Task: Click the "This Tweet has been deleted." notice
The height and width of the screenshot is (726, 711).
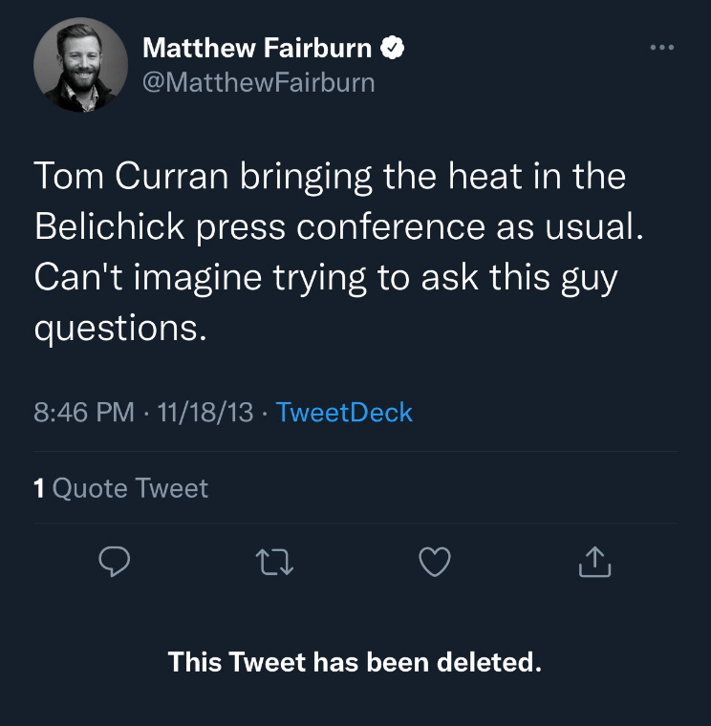Action: (355, 661)
